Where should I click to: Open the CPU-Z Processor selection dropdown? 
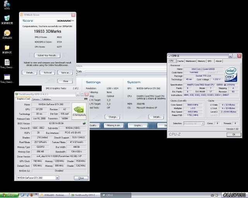(203, 123)
